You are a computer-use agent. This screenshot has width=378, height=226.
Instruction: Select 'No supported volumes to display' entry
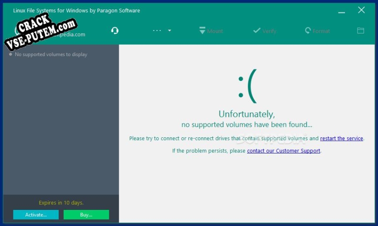51,54
